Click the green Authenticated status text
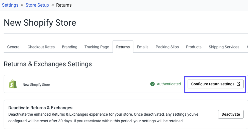 169,84
